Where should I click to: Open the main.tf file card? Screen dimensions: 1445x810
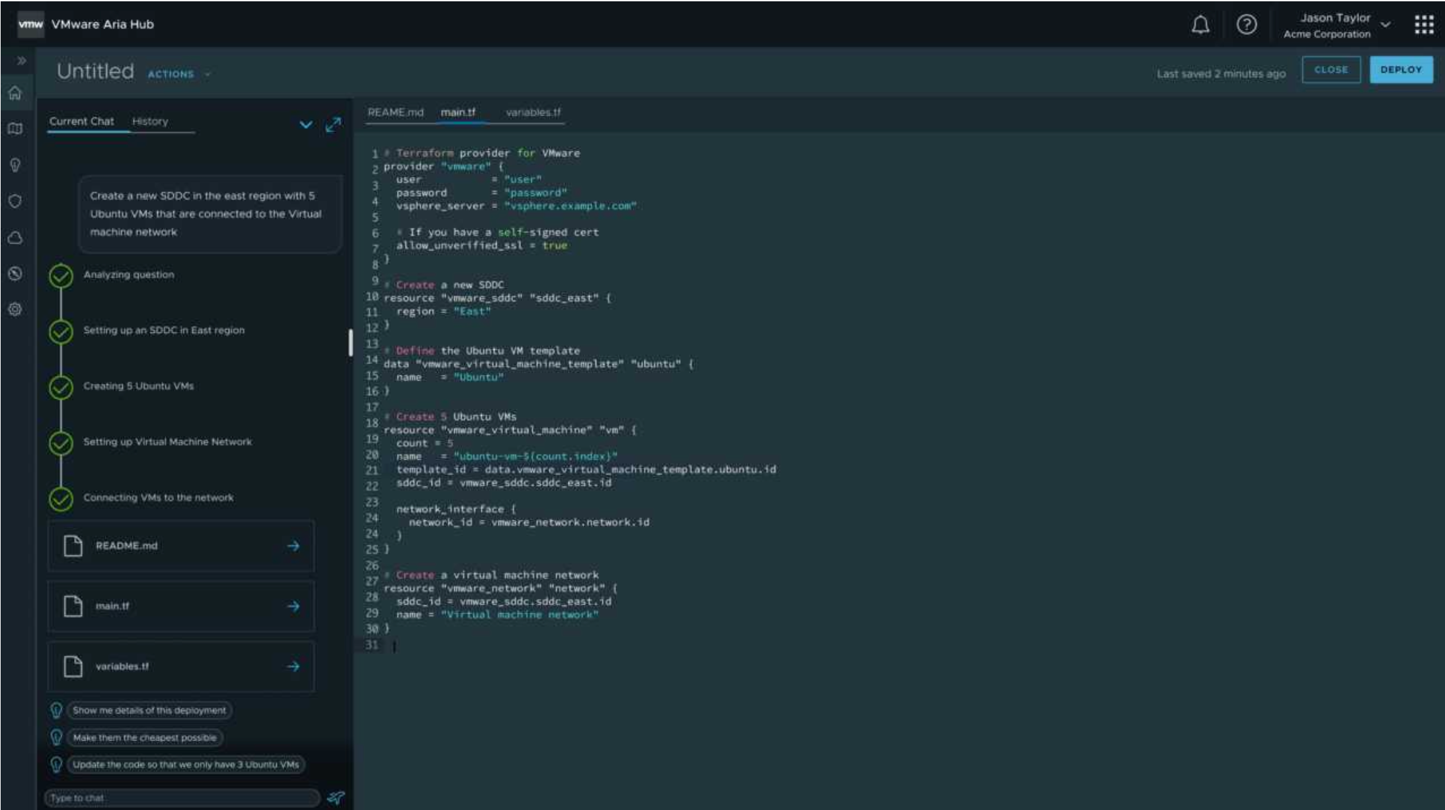tap(181, 607)
